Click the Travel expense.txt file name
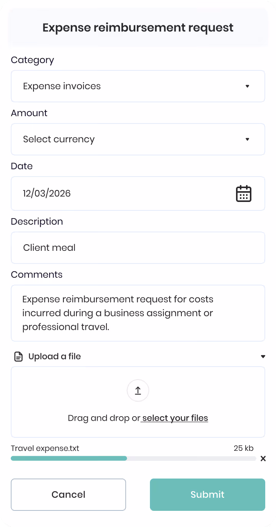276x527 pixels. click(45, 448)
